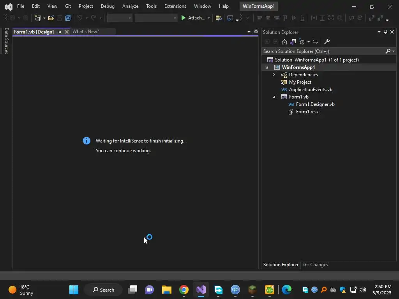Click the Find in Files folder icon
The image size is (399, 299).
219,18
